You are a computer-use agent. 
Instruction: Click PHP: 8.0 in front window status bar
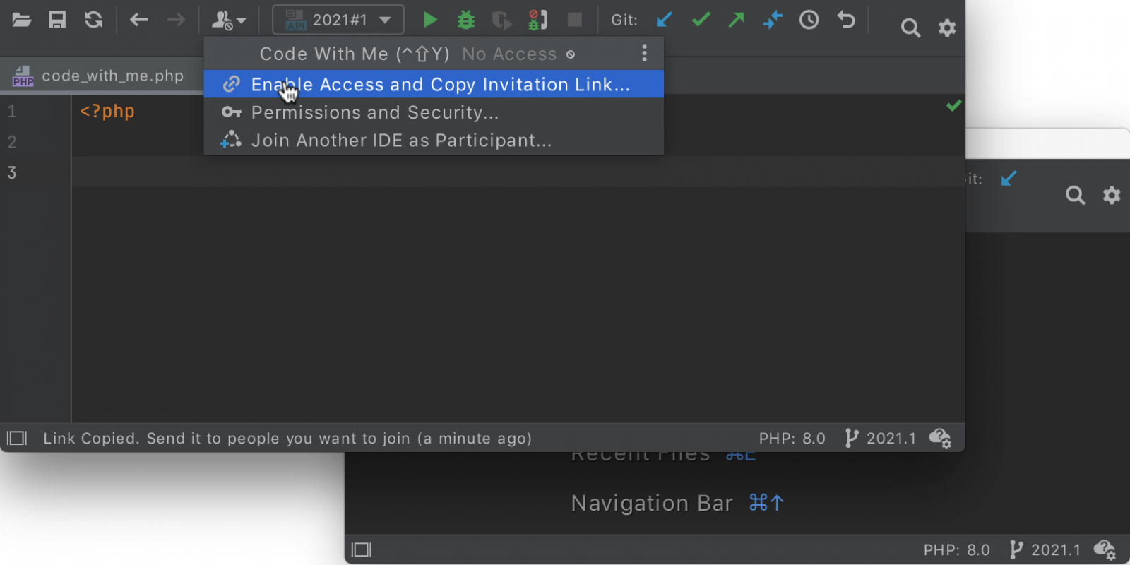pos(792,439)
